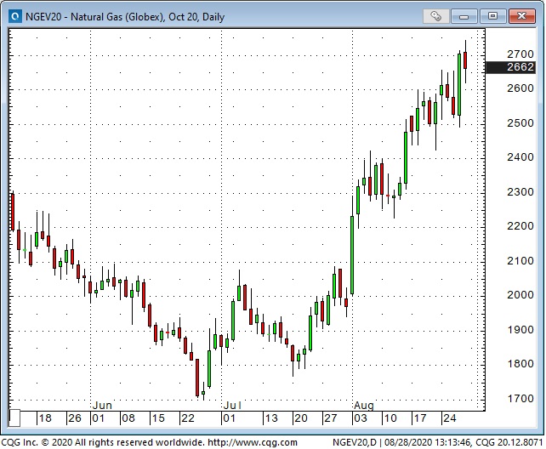Click the 2100 price axis label

pyautogui.click(x=520, y=261)
